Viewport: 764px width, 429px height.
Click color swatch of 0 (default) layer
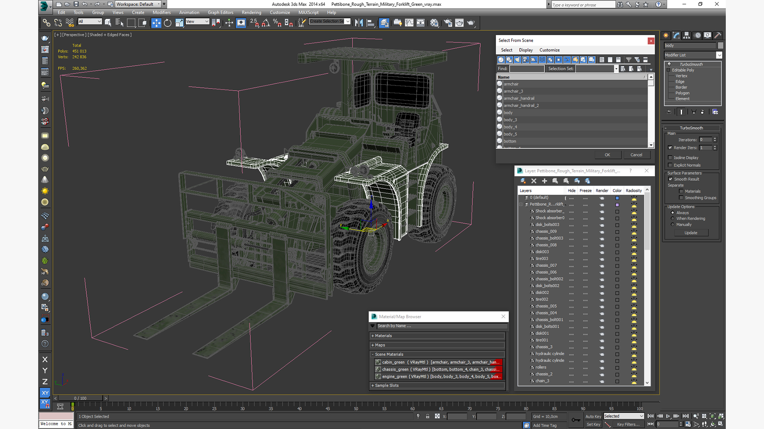pyautogui.click(x=617, y=198)
